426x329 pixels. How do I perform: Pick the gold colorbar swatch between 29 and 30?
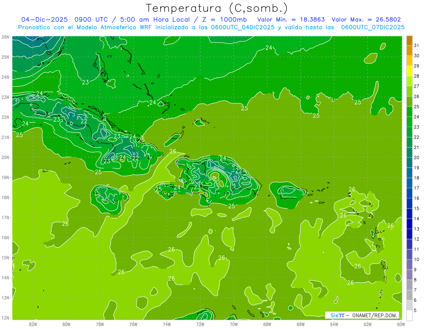(x=409, y=61)
